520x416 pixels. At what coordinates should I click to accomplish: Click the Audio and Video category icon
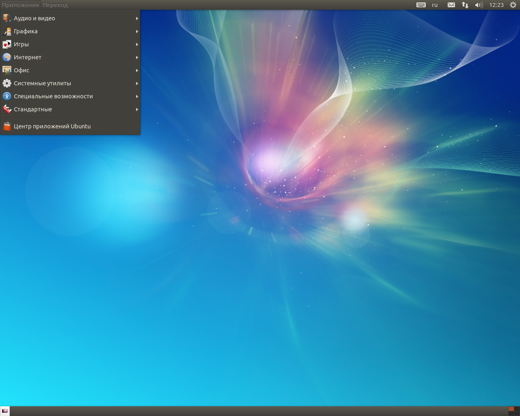[x=7, y=18]
